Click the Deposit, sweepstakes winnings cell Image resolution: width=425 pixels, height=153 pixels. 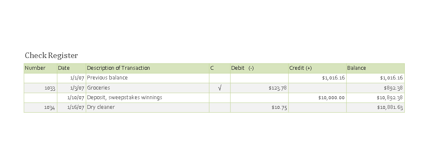point(148,98)
